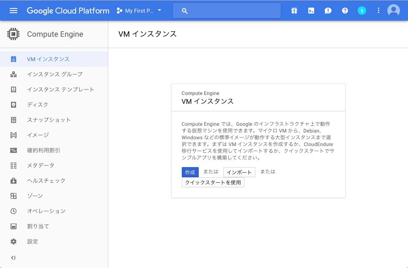Click the Compute Engine description paragraph
Viewport: 408px width, 268px height.
[258, 141]
